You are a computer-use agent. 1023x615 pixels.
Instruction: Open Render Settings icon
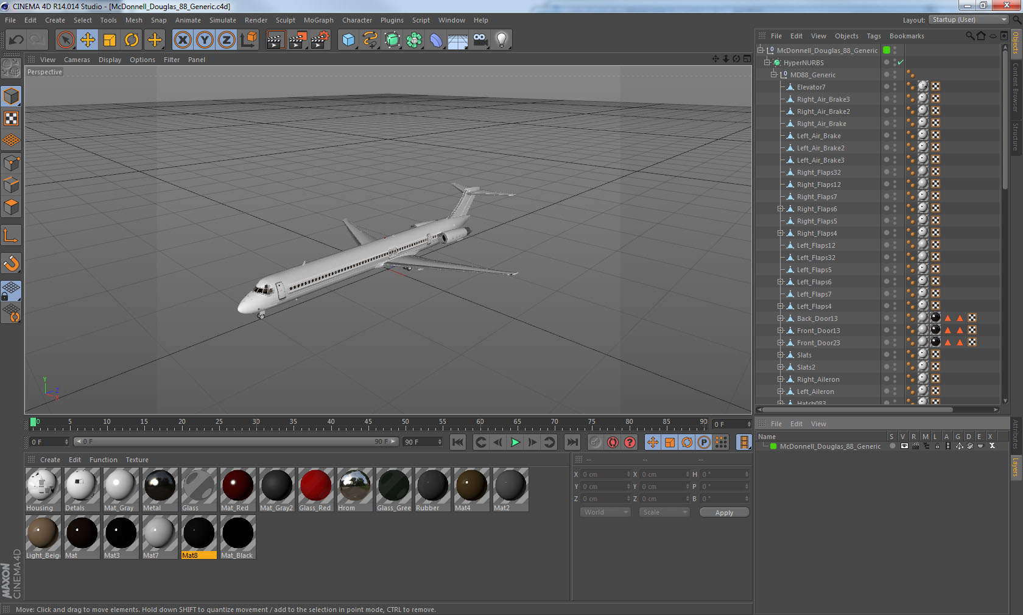point(320,40)
